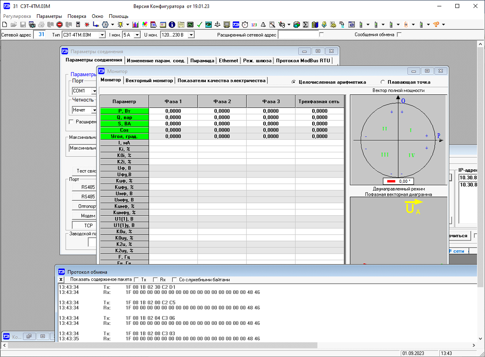Click the bell icon in toolbar
485x357 pixels.
[263, 24]
